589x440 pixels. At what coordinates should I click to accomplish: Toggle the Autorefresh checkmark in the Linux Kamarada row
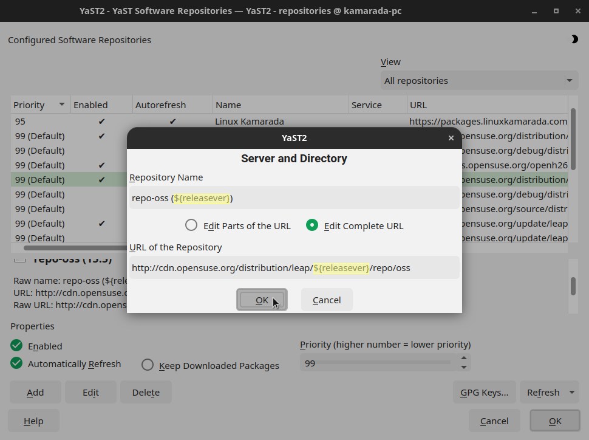click(172, 122)
